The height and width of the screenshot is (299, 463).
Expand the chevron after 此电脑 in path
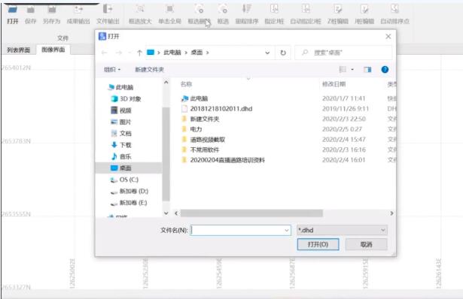pyautogui.click(x=186, y=53)
